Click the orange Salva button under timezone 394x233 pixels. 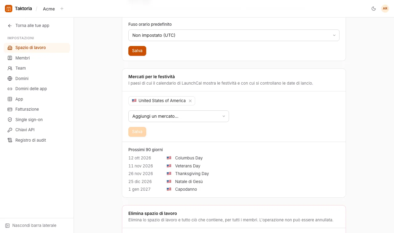pyautogui.click(x=137, y=51)
